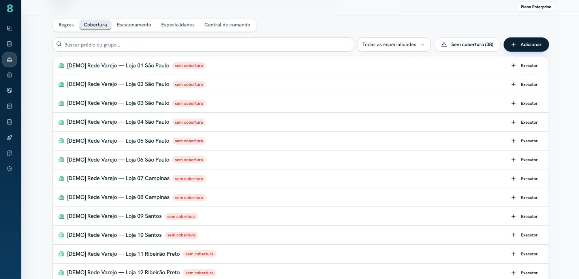Click the building icon for Loja 01 São Paulo
Viewport: 579px width, 279px height.
pos(61,66)
